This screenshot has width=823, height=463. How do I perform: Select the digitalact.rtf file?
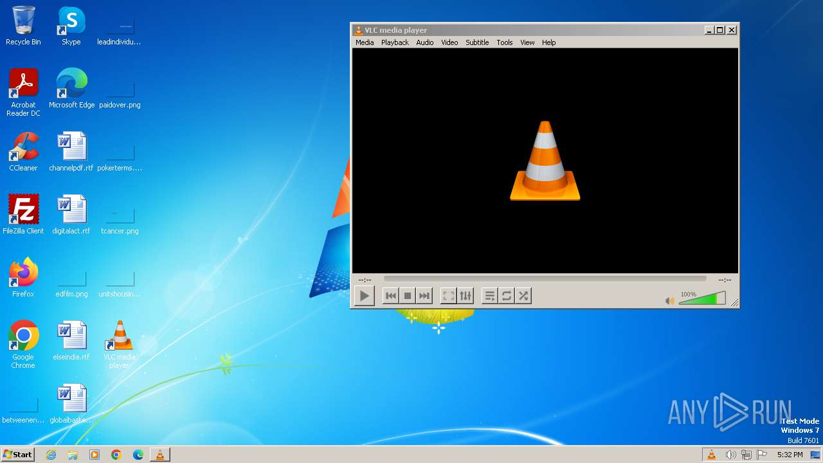(x=71, y=215)
